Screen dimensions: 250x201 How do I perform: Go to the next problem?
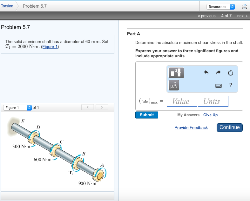242,16
